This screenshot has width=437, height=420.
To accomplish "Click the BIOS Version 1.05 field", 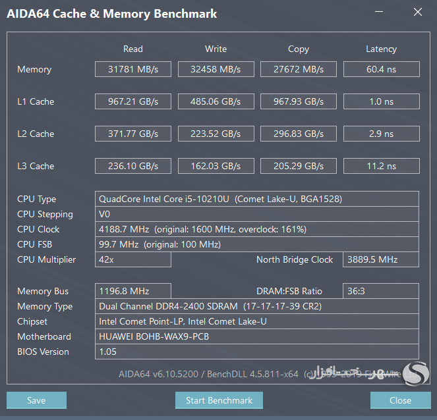I will click(x=257, y=352).
